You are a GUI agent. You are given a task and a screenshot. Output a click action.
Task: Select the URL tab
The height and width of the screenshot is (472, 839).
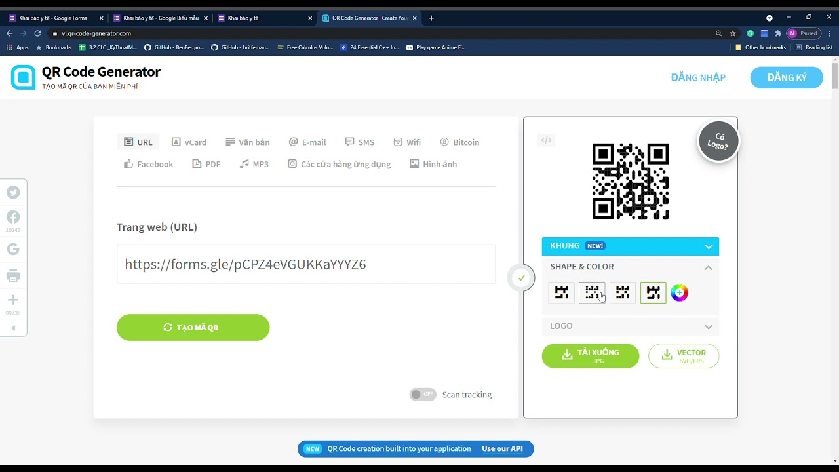[138, 142]
